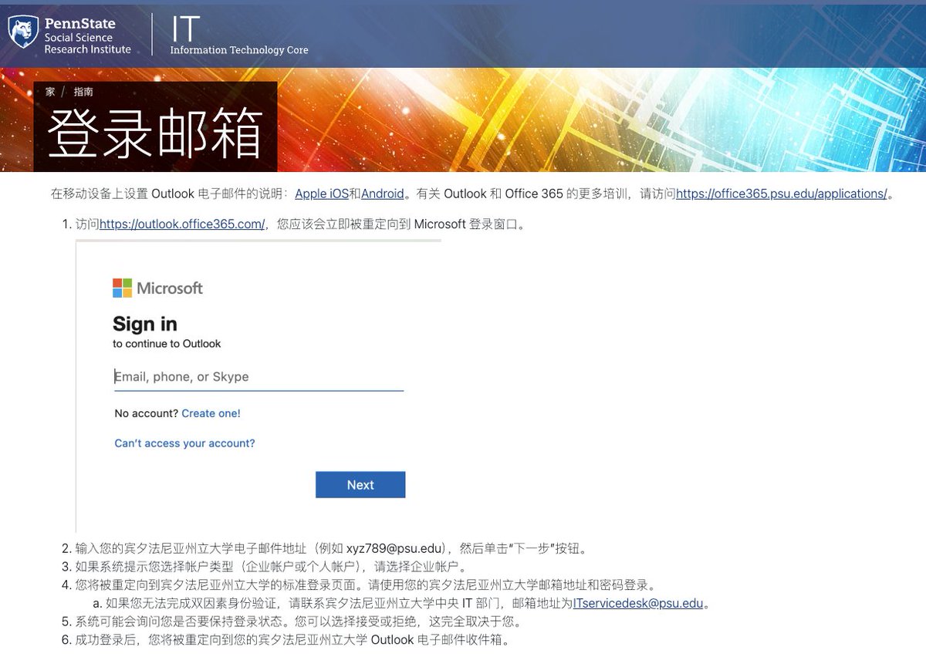Click the Microsoft logo in the screenshot
The height and width of the screenshot is (657, 926).
click(157, 288)
